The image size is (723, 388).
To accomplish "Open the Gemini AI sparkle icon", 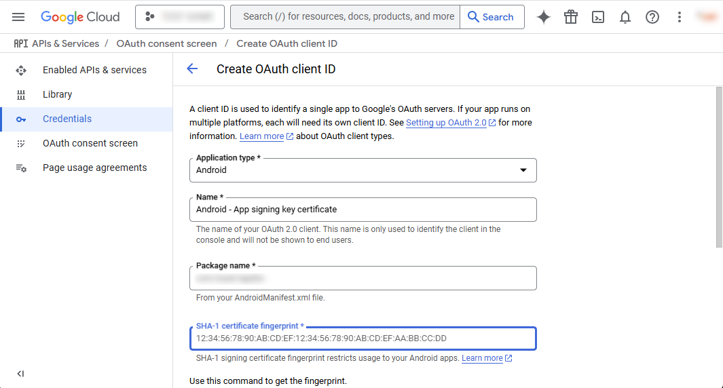I will click(x=544, y=17).
